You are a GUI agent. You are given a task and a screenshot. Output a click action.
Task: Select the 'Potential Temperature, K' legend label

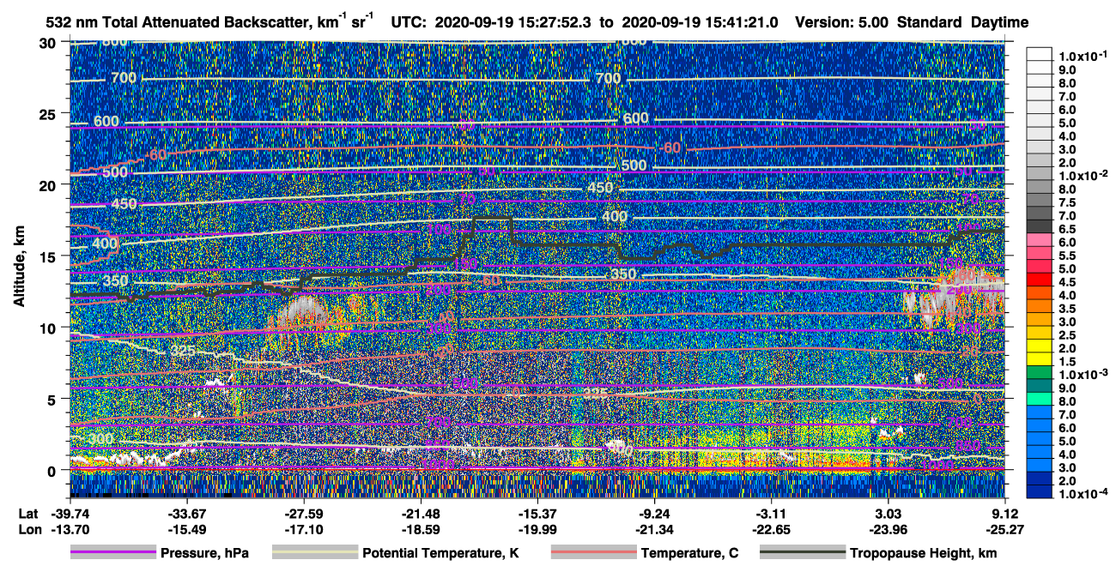pyautogui.click(x=440, y=554)
